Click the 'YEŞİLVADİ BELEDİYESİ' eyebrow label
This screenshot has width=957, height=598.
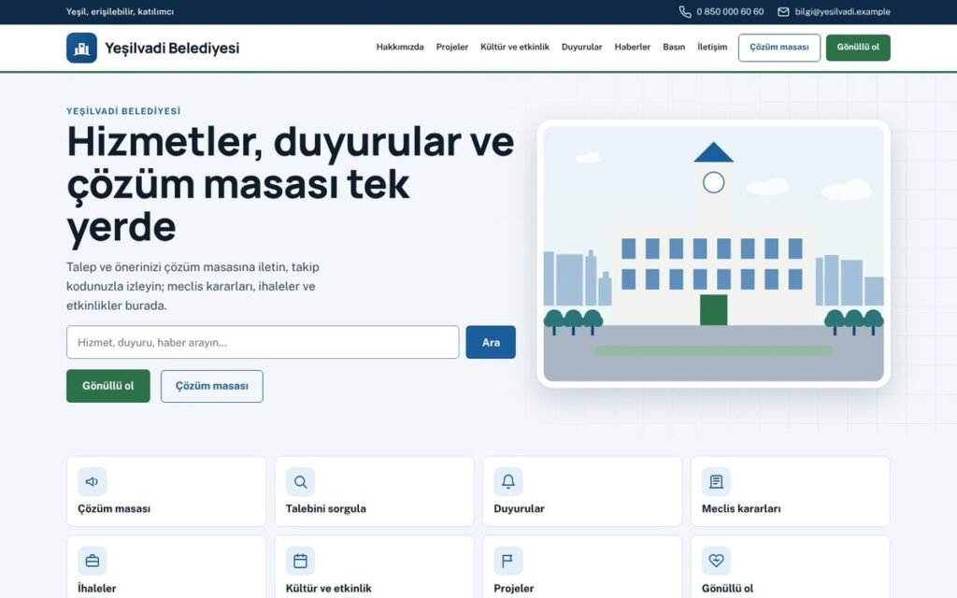(x=123, y=111)
